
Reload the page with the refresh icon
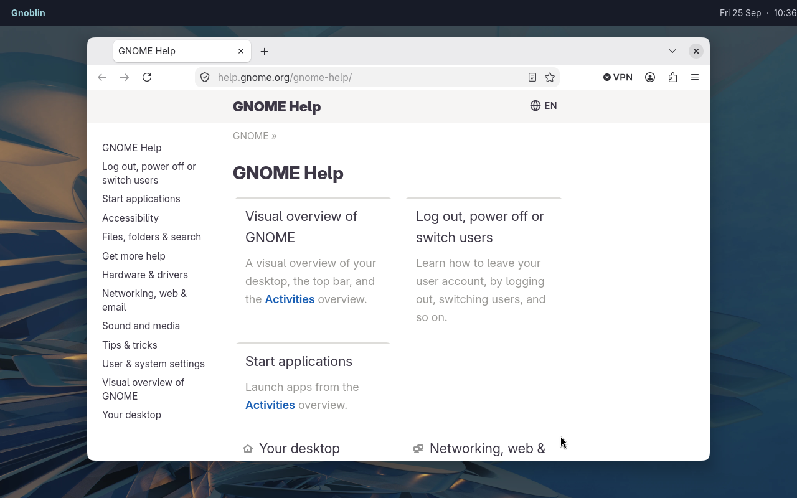click(x=147, y=77)
